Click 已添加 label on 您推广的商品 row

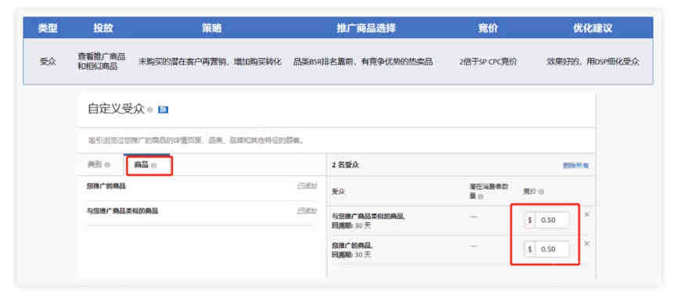point(307,186)
